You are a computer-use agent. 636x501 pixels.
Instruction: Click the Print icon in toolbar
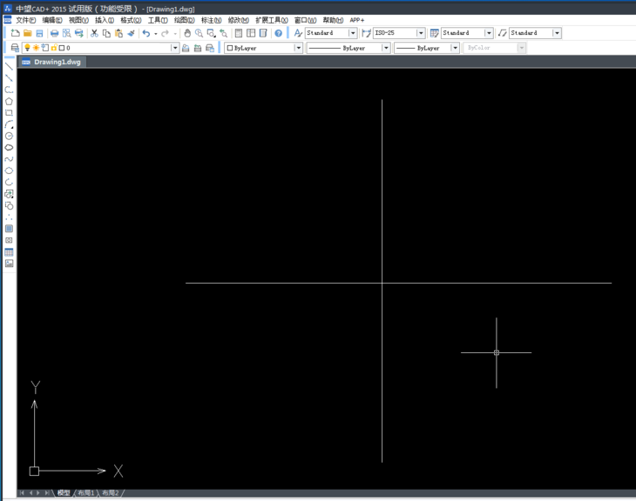pyautogui.click(x=54, y=33)
